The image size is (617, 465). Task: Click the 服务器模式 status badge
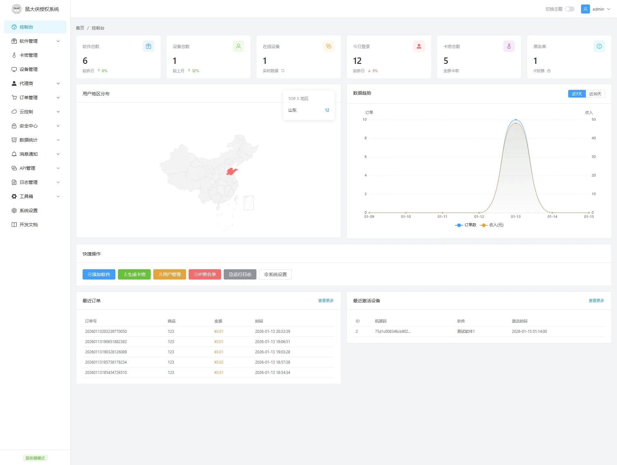tap(35, 458)
